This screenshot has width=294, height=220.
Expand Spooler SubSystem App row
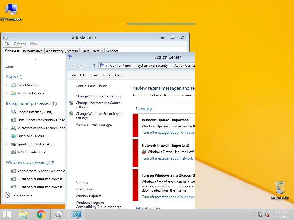tap(7, 144)
